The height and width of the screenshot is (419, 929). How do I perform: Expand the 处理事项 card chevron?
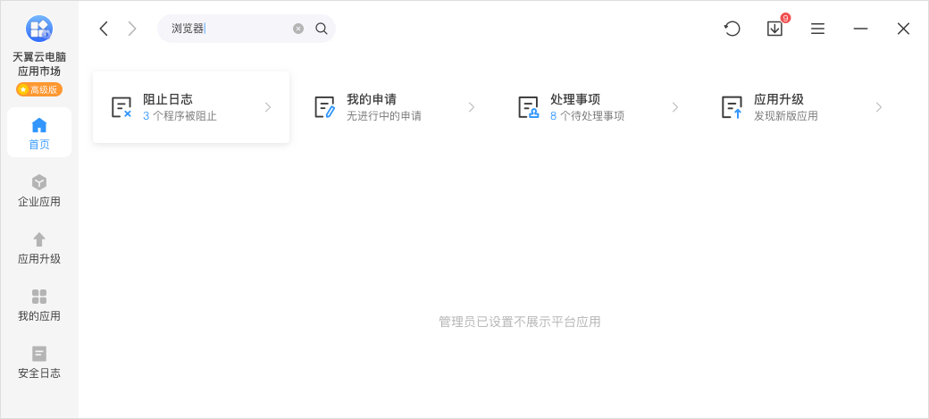674,107
